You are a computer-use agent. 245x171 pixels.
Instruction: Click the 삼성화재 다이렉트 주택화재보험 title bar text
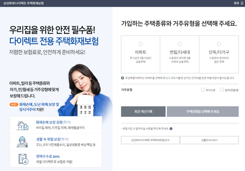tap(24, 3)
